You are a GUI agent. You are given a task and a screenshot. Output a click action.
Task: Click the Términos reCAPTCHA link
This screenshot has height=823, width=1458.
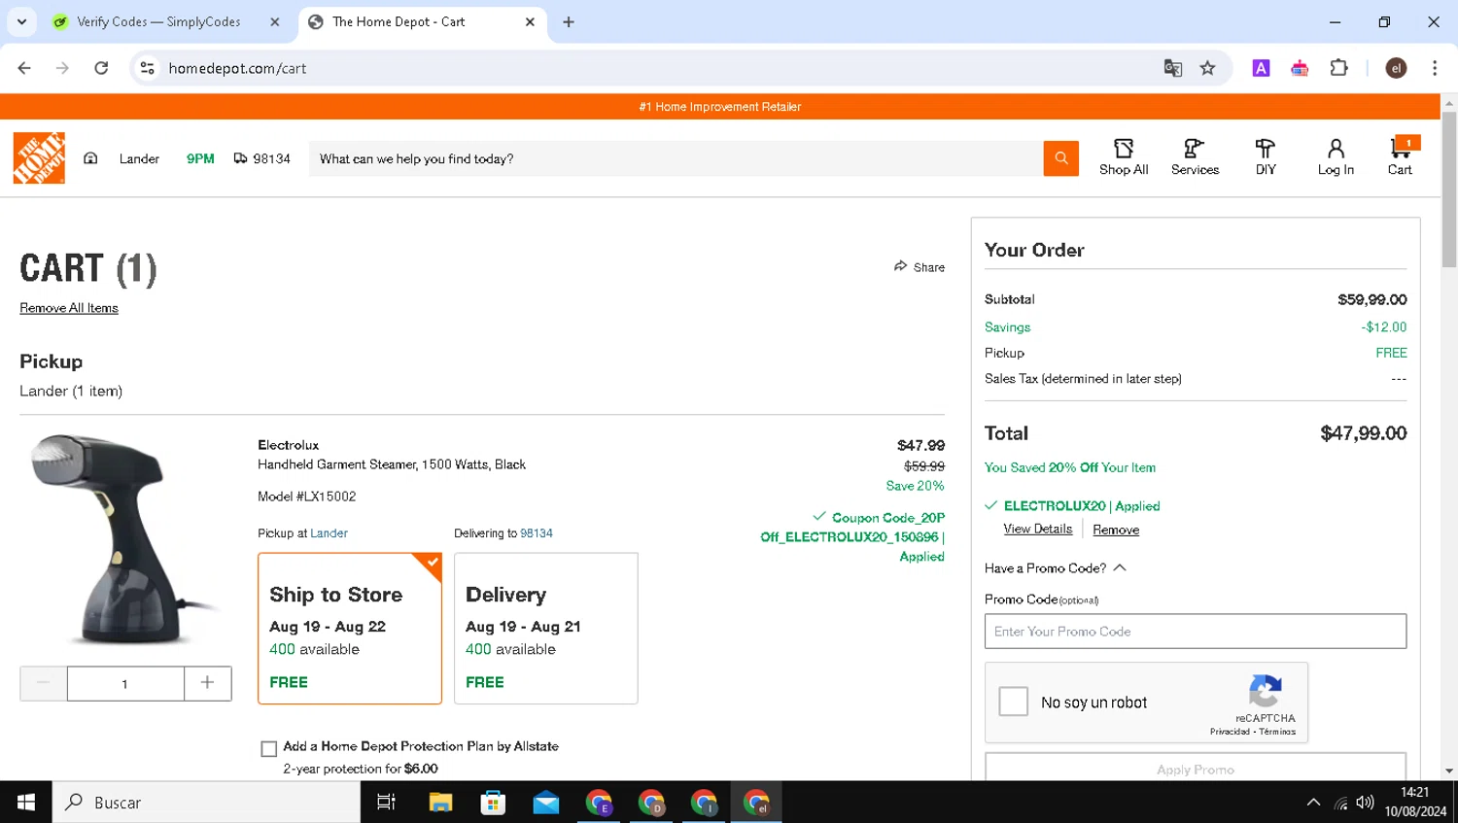pyautogui.click(x=1277, y=732)
